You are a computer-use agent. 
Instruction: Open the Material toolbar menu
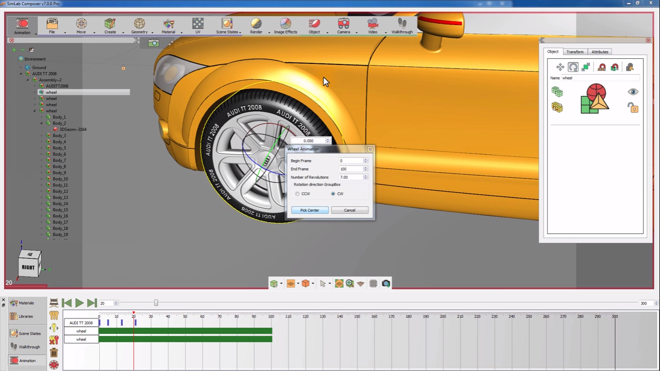click(168, 26)
